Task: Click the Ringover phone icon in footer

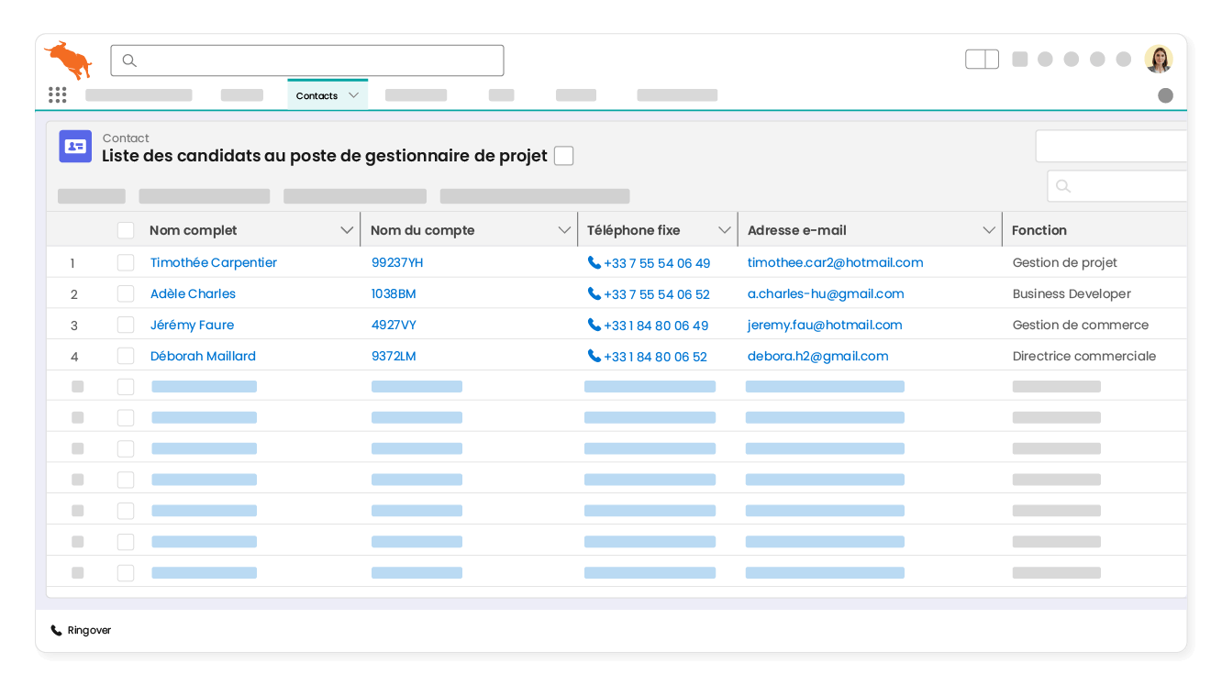Action: point(55,630)
